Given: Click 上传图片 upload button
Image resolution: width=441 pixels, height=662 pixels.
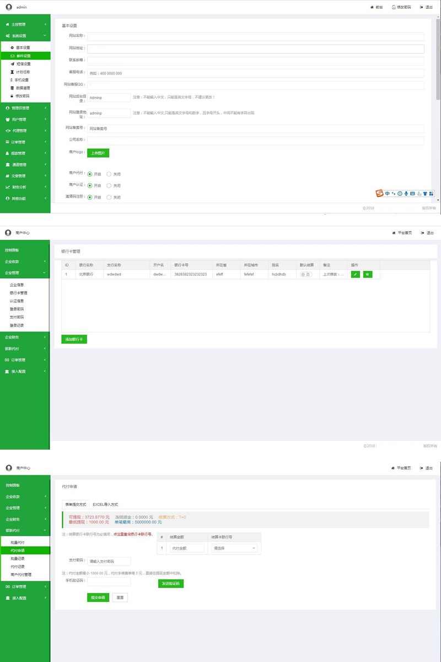Looking at the screenshot, I should [98, 153].
